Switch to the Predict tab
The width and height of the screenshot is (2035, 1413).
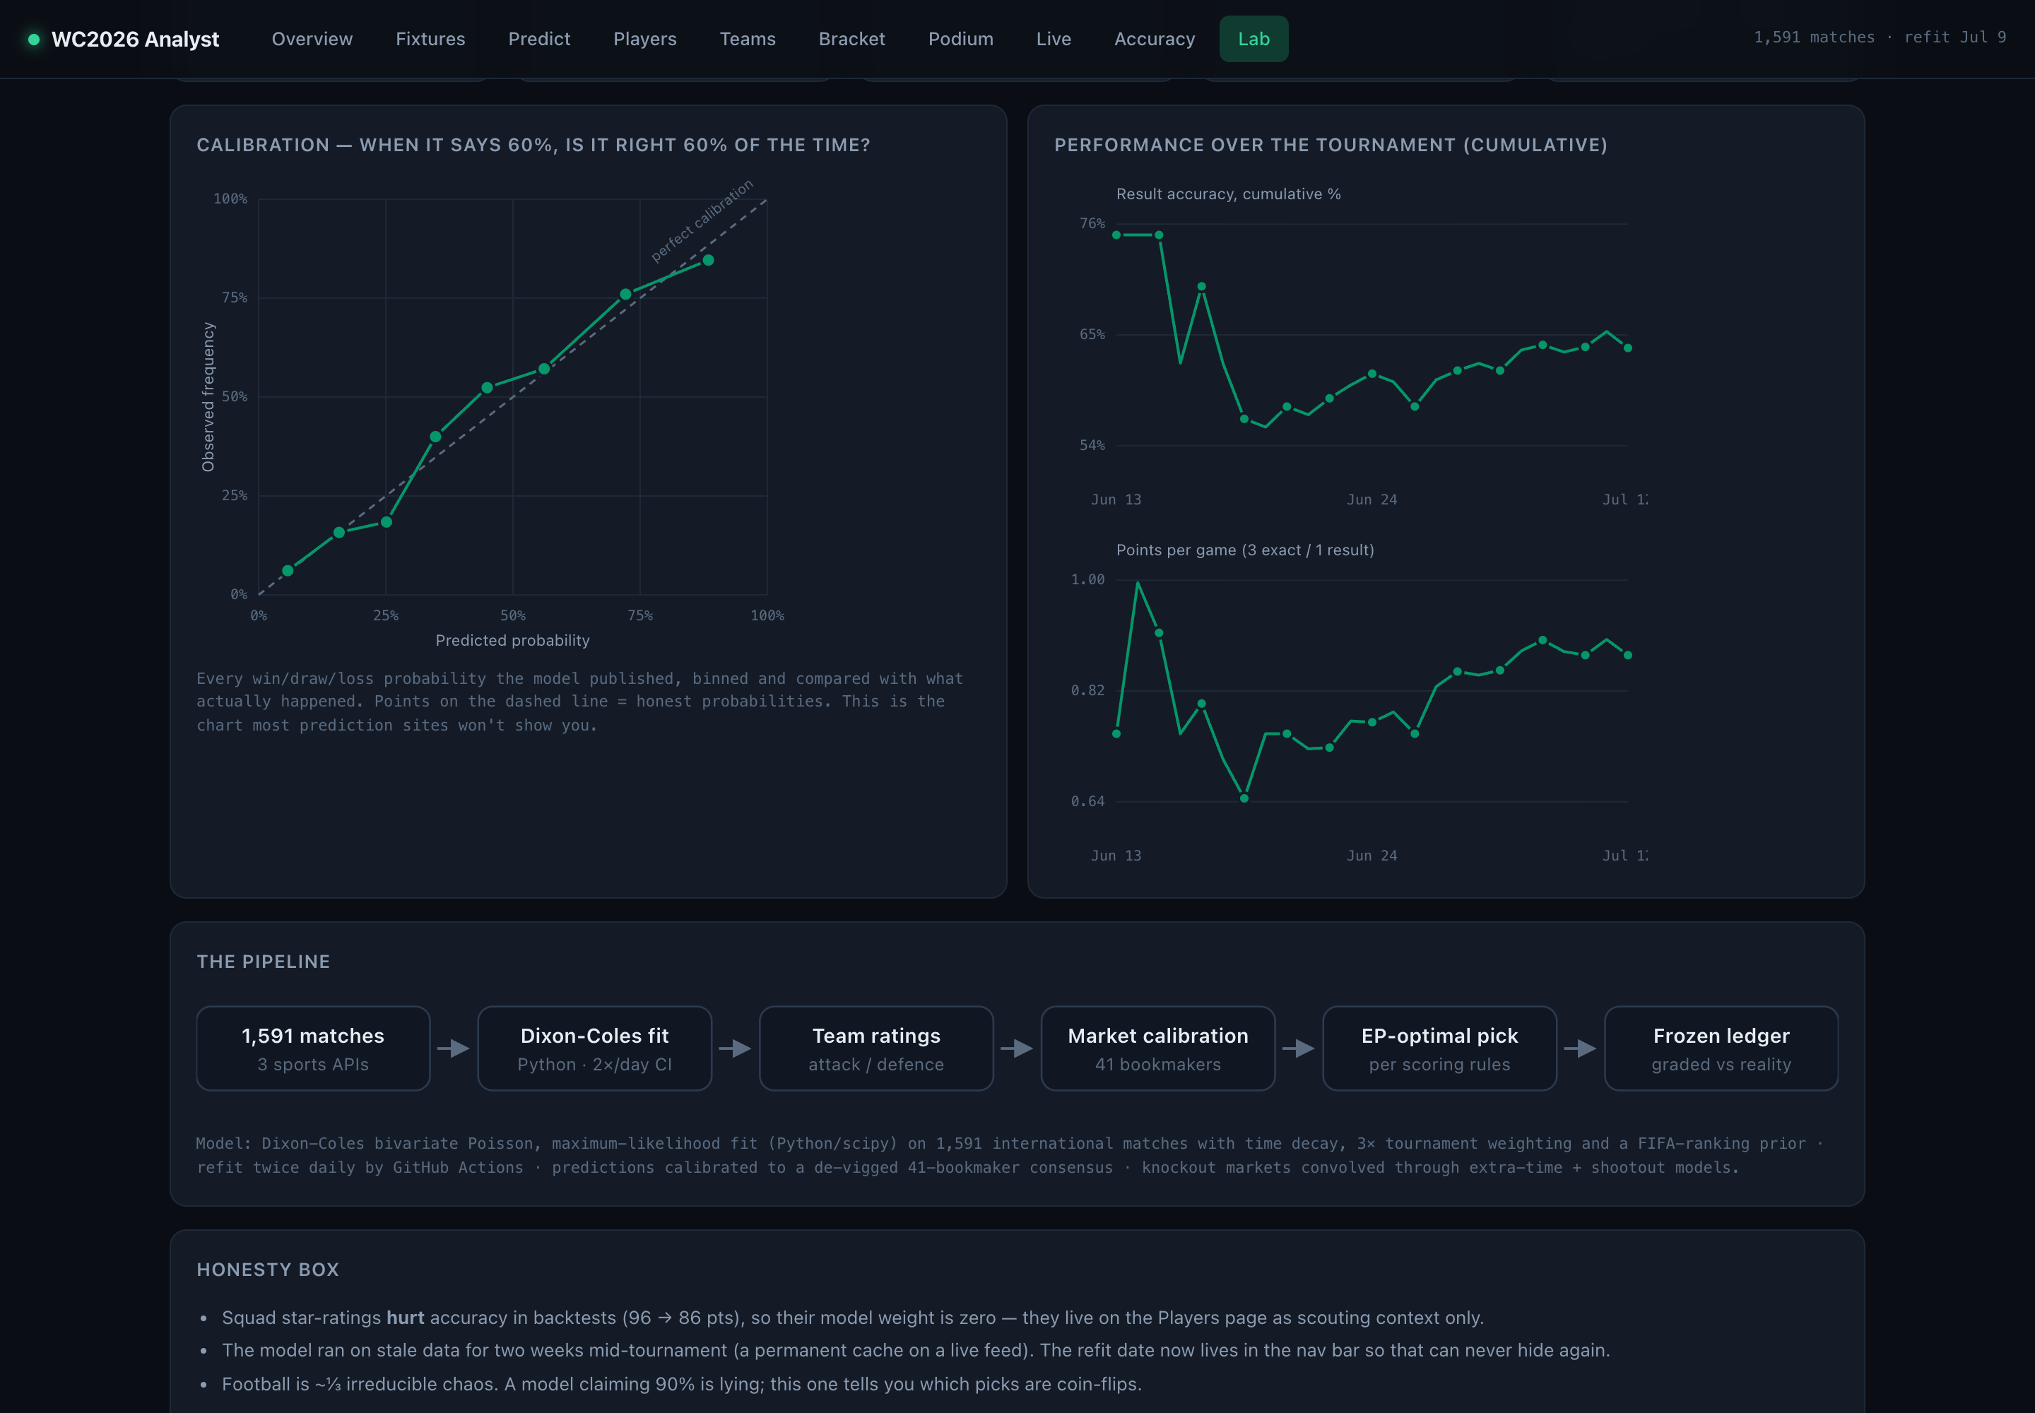[539, 39]
